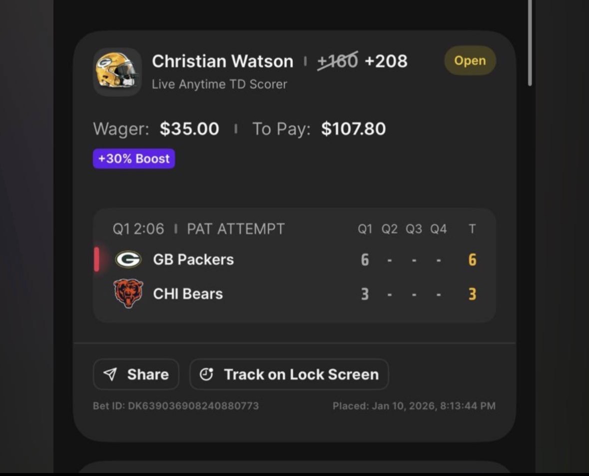Tap the +30% Boost badge

tap(134, 158)
